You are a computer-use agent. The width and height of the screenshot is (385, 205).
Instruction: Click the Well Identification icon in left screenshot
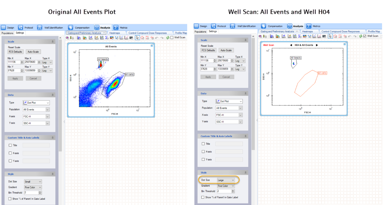(x=40, y=28)
